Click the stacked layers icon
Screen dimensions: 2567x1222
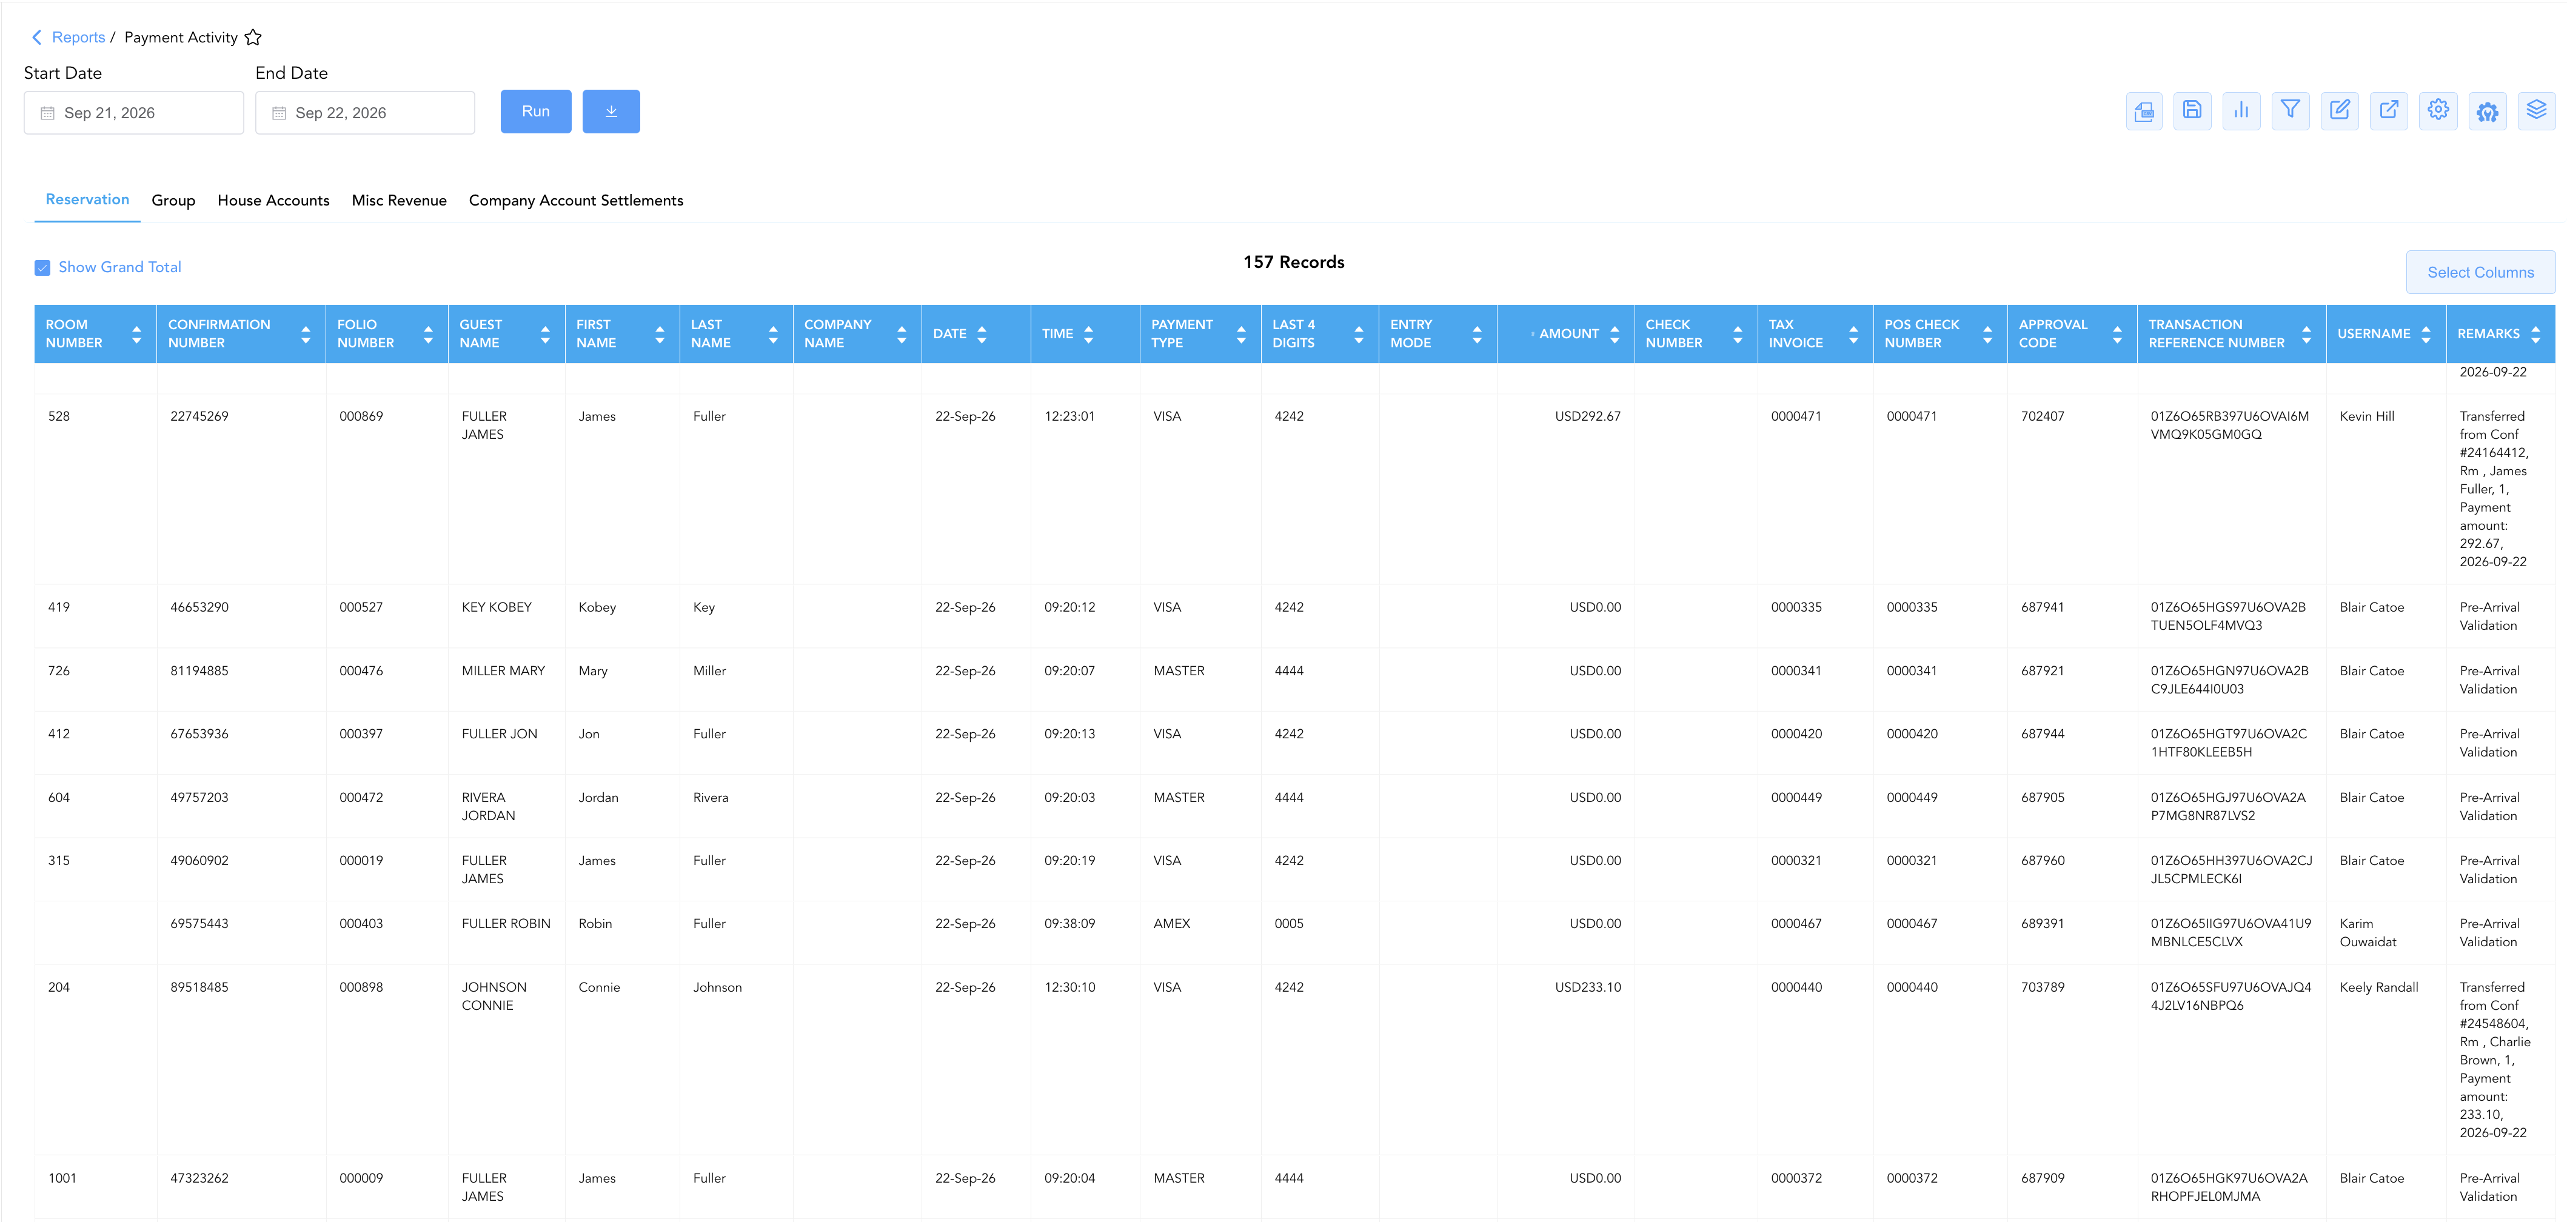(2536, 112)
